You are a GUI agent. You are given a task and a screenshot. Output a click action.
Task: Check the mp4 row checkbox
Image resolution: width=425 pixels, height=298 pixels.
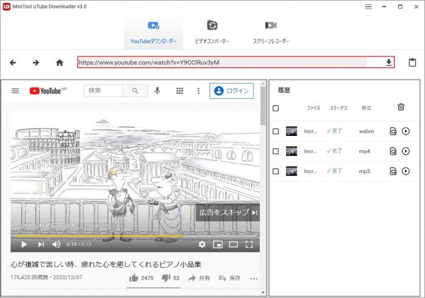point(276,151)
